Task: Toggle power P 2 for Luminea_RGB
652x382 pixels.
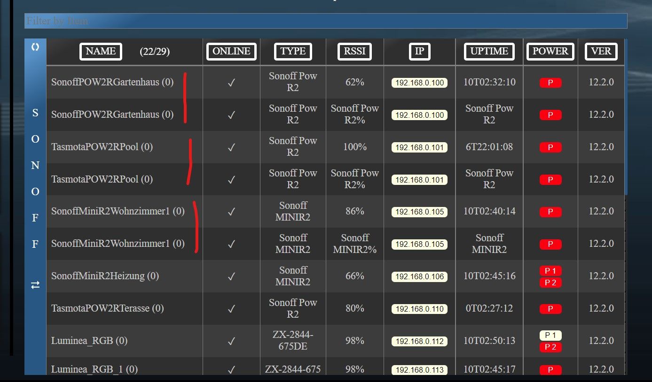Action: pos(550,347)
